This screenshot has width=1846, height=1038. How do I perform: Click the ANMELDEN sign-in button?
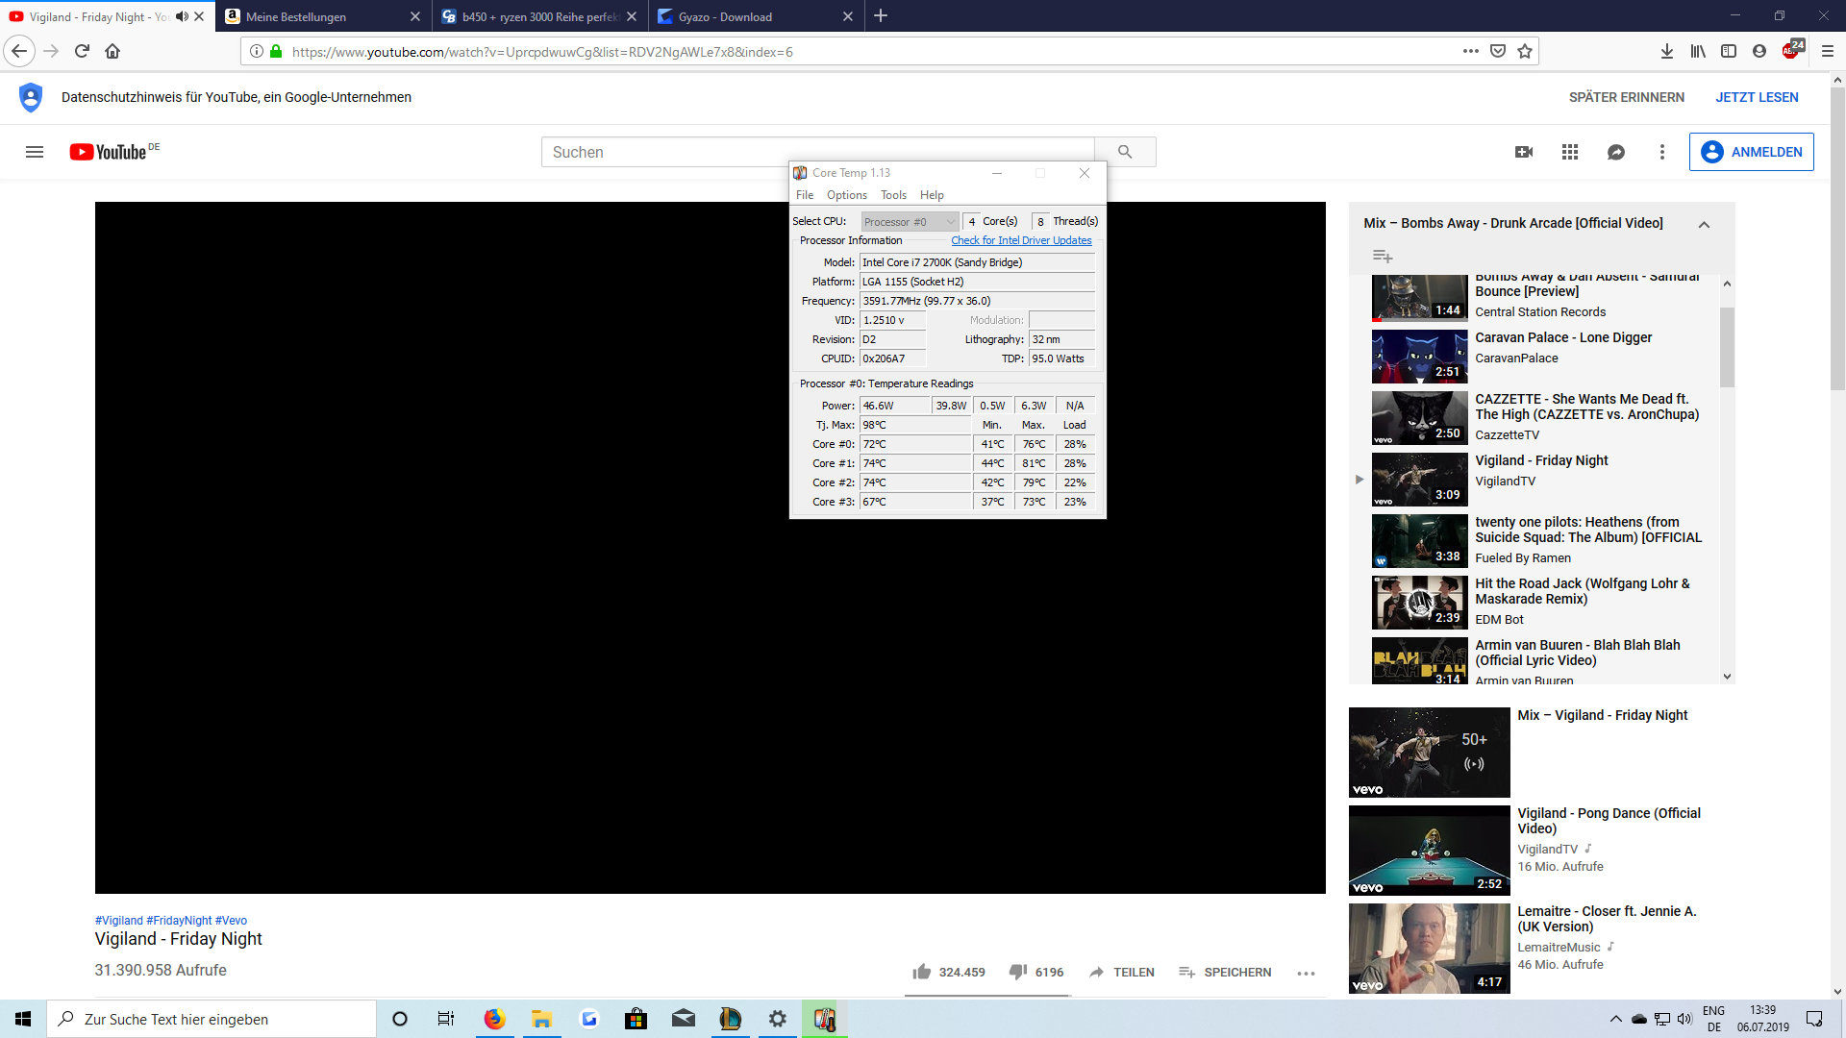click(x=1751, y=152)
